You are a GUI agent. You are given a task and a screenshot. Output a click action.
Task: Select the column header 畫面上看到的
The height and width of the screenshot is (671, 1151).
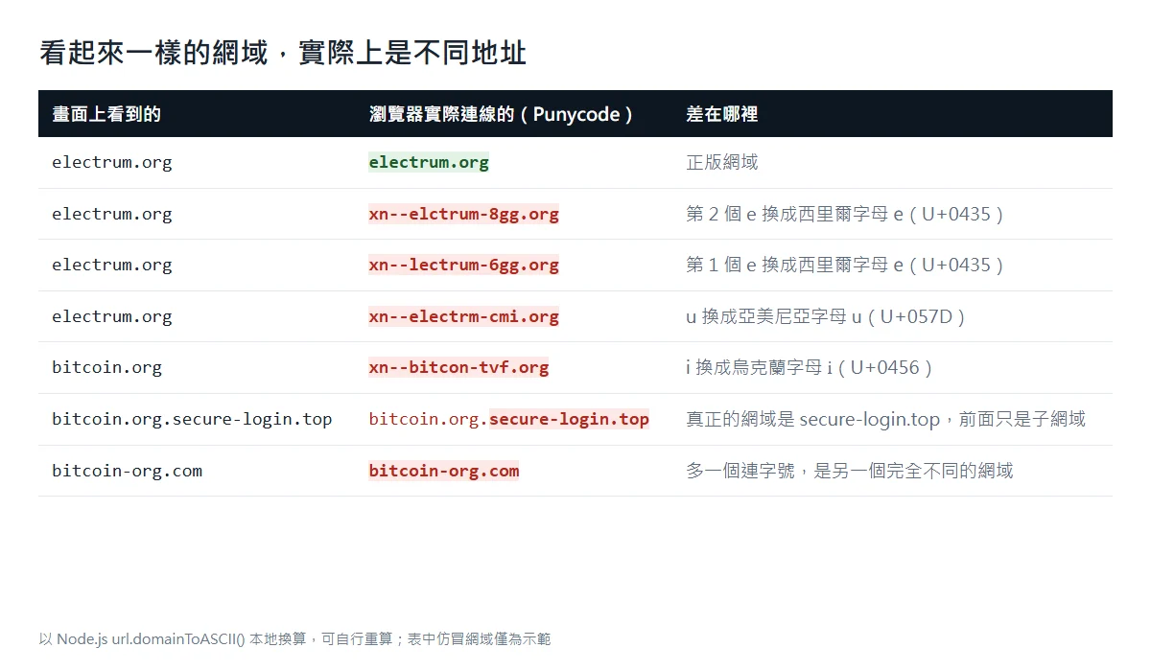click(106, 114)
